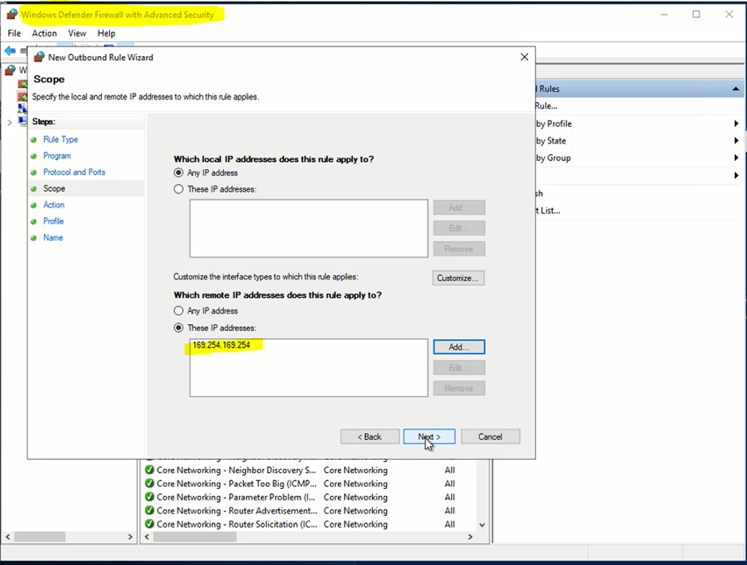Screen dimensions: 747x565
Task: Open the Action menu
Action: pos(44,33)
